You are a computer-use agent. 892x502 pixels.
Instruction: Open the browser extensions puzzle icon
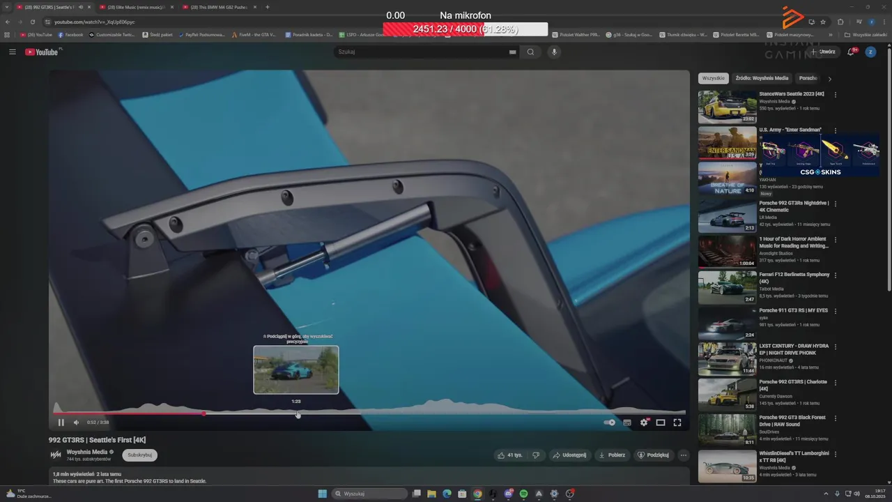pyautogui.click(x=840, y=22)
